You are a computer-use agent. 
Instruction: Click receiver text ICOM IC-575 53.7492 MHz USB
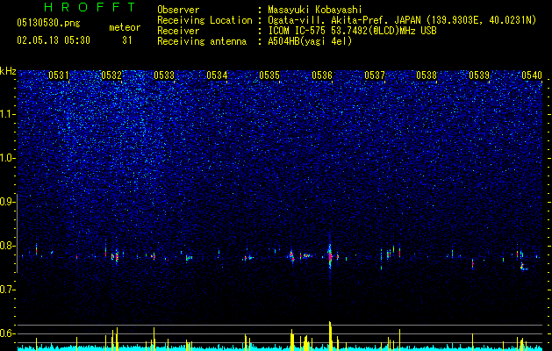(352, 31)
